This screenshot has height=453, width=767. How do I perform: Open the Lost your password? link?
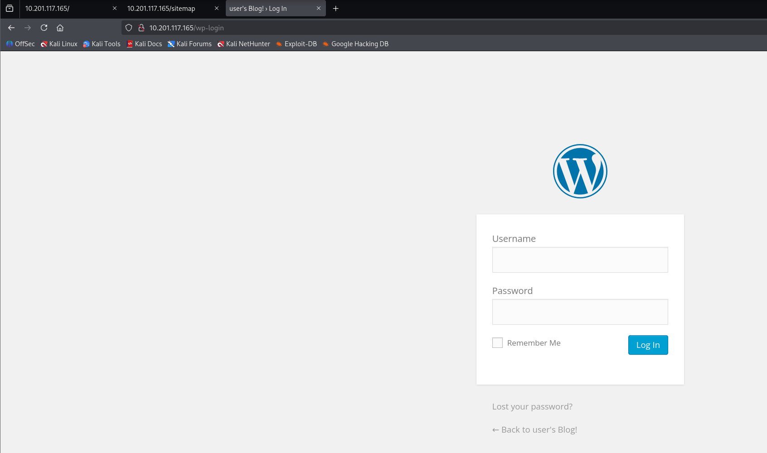[x=532, y=406]
